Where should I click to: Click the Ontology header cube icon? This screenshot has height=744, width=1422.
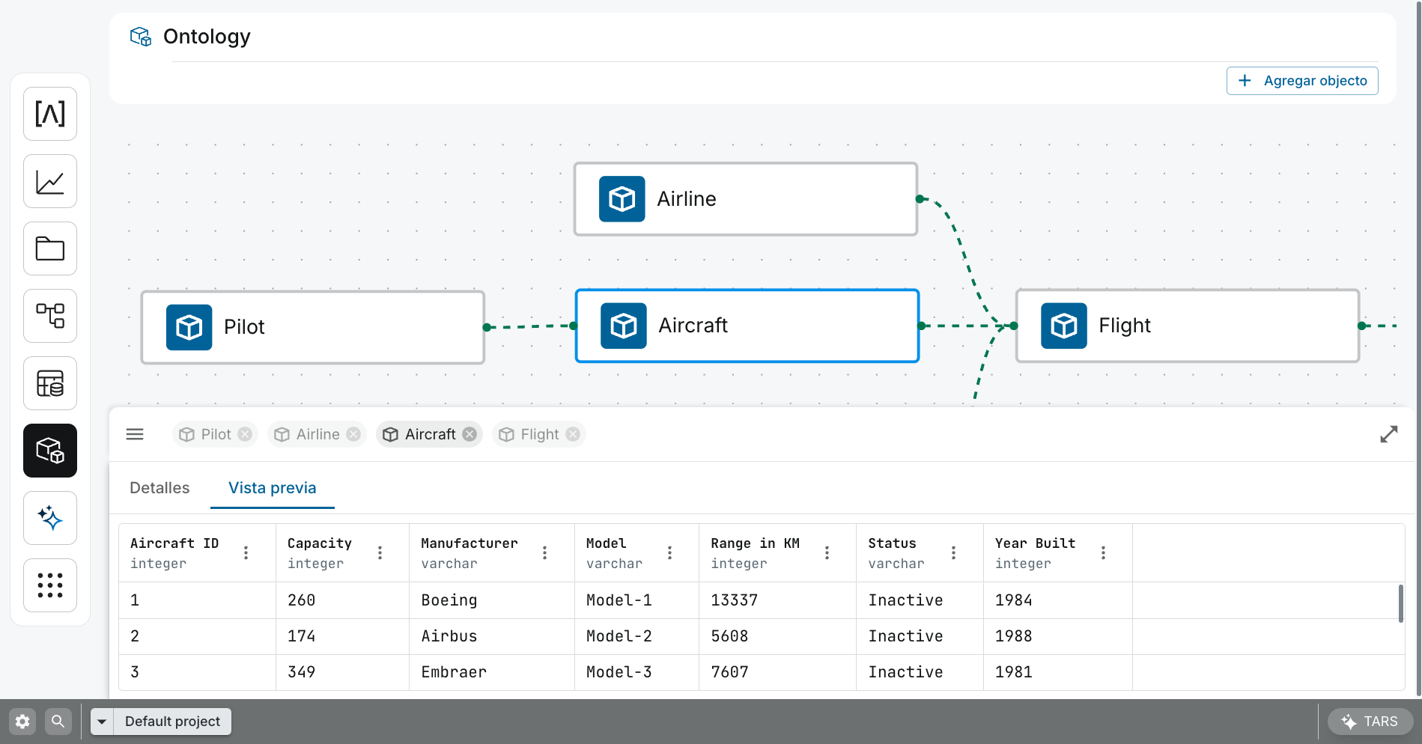141,37
